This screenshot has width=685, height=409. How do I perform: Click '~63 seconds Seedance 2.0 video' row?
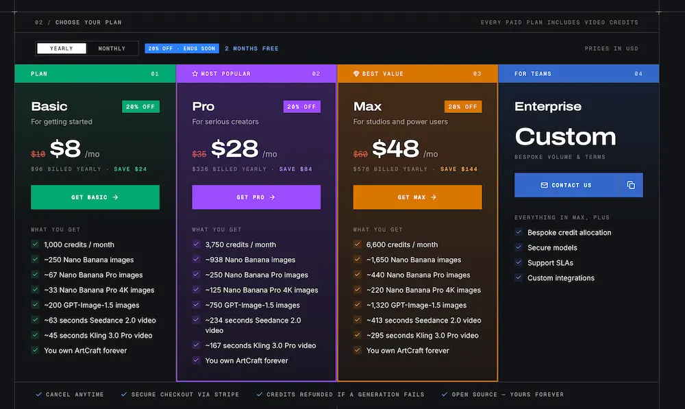click(x=93, y=321)
